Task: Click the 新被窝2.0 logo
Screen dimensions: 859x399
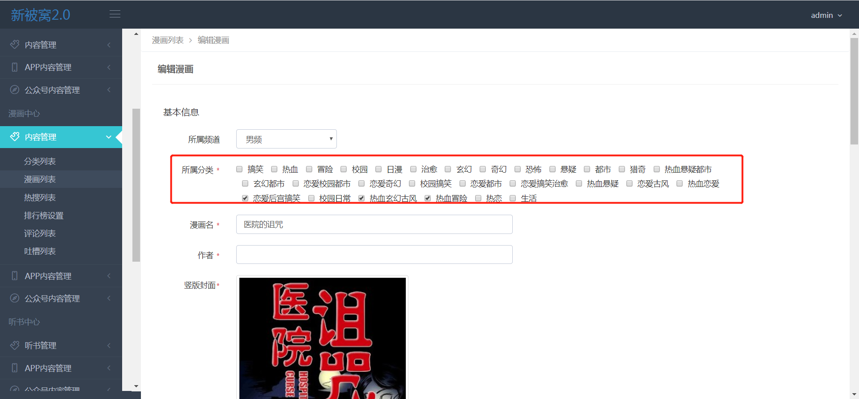Action: (x=41, y=15)
